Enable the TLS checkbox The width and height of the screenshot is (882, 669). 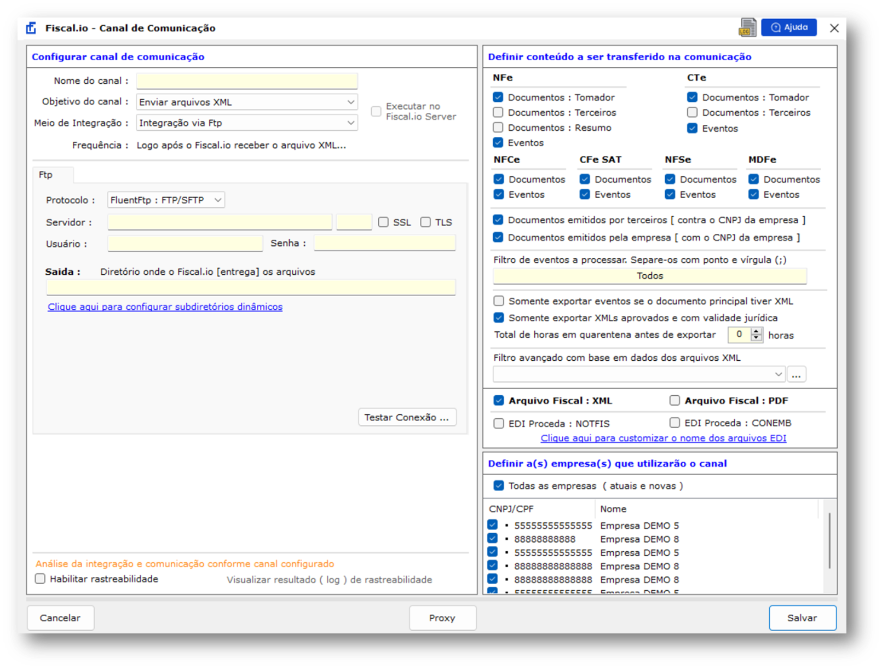coord(425,222)
